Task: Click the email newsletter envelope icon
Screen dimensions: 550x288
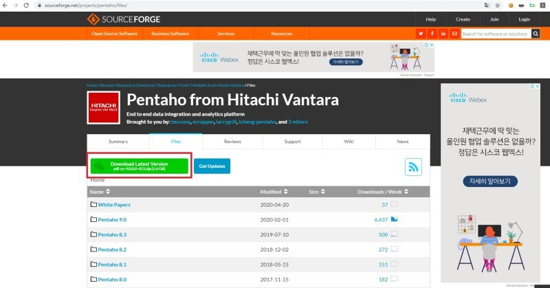Action: pyautogui.click(x=454, y=34)
